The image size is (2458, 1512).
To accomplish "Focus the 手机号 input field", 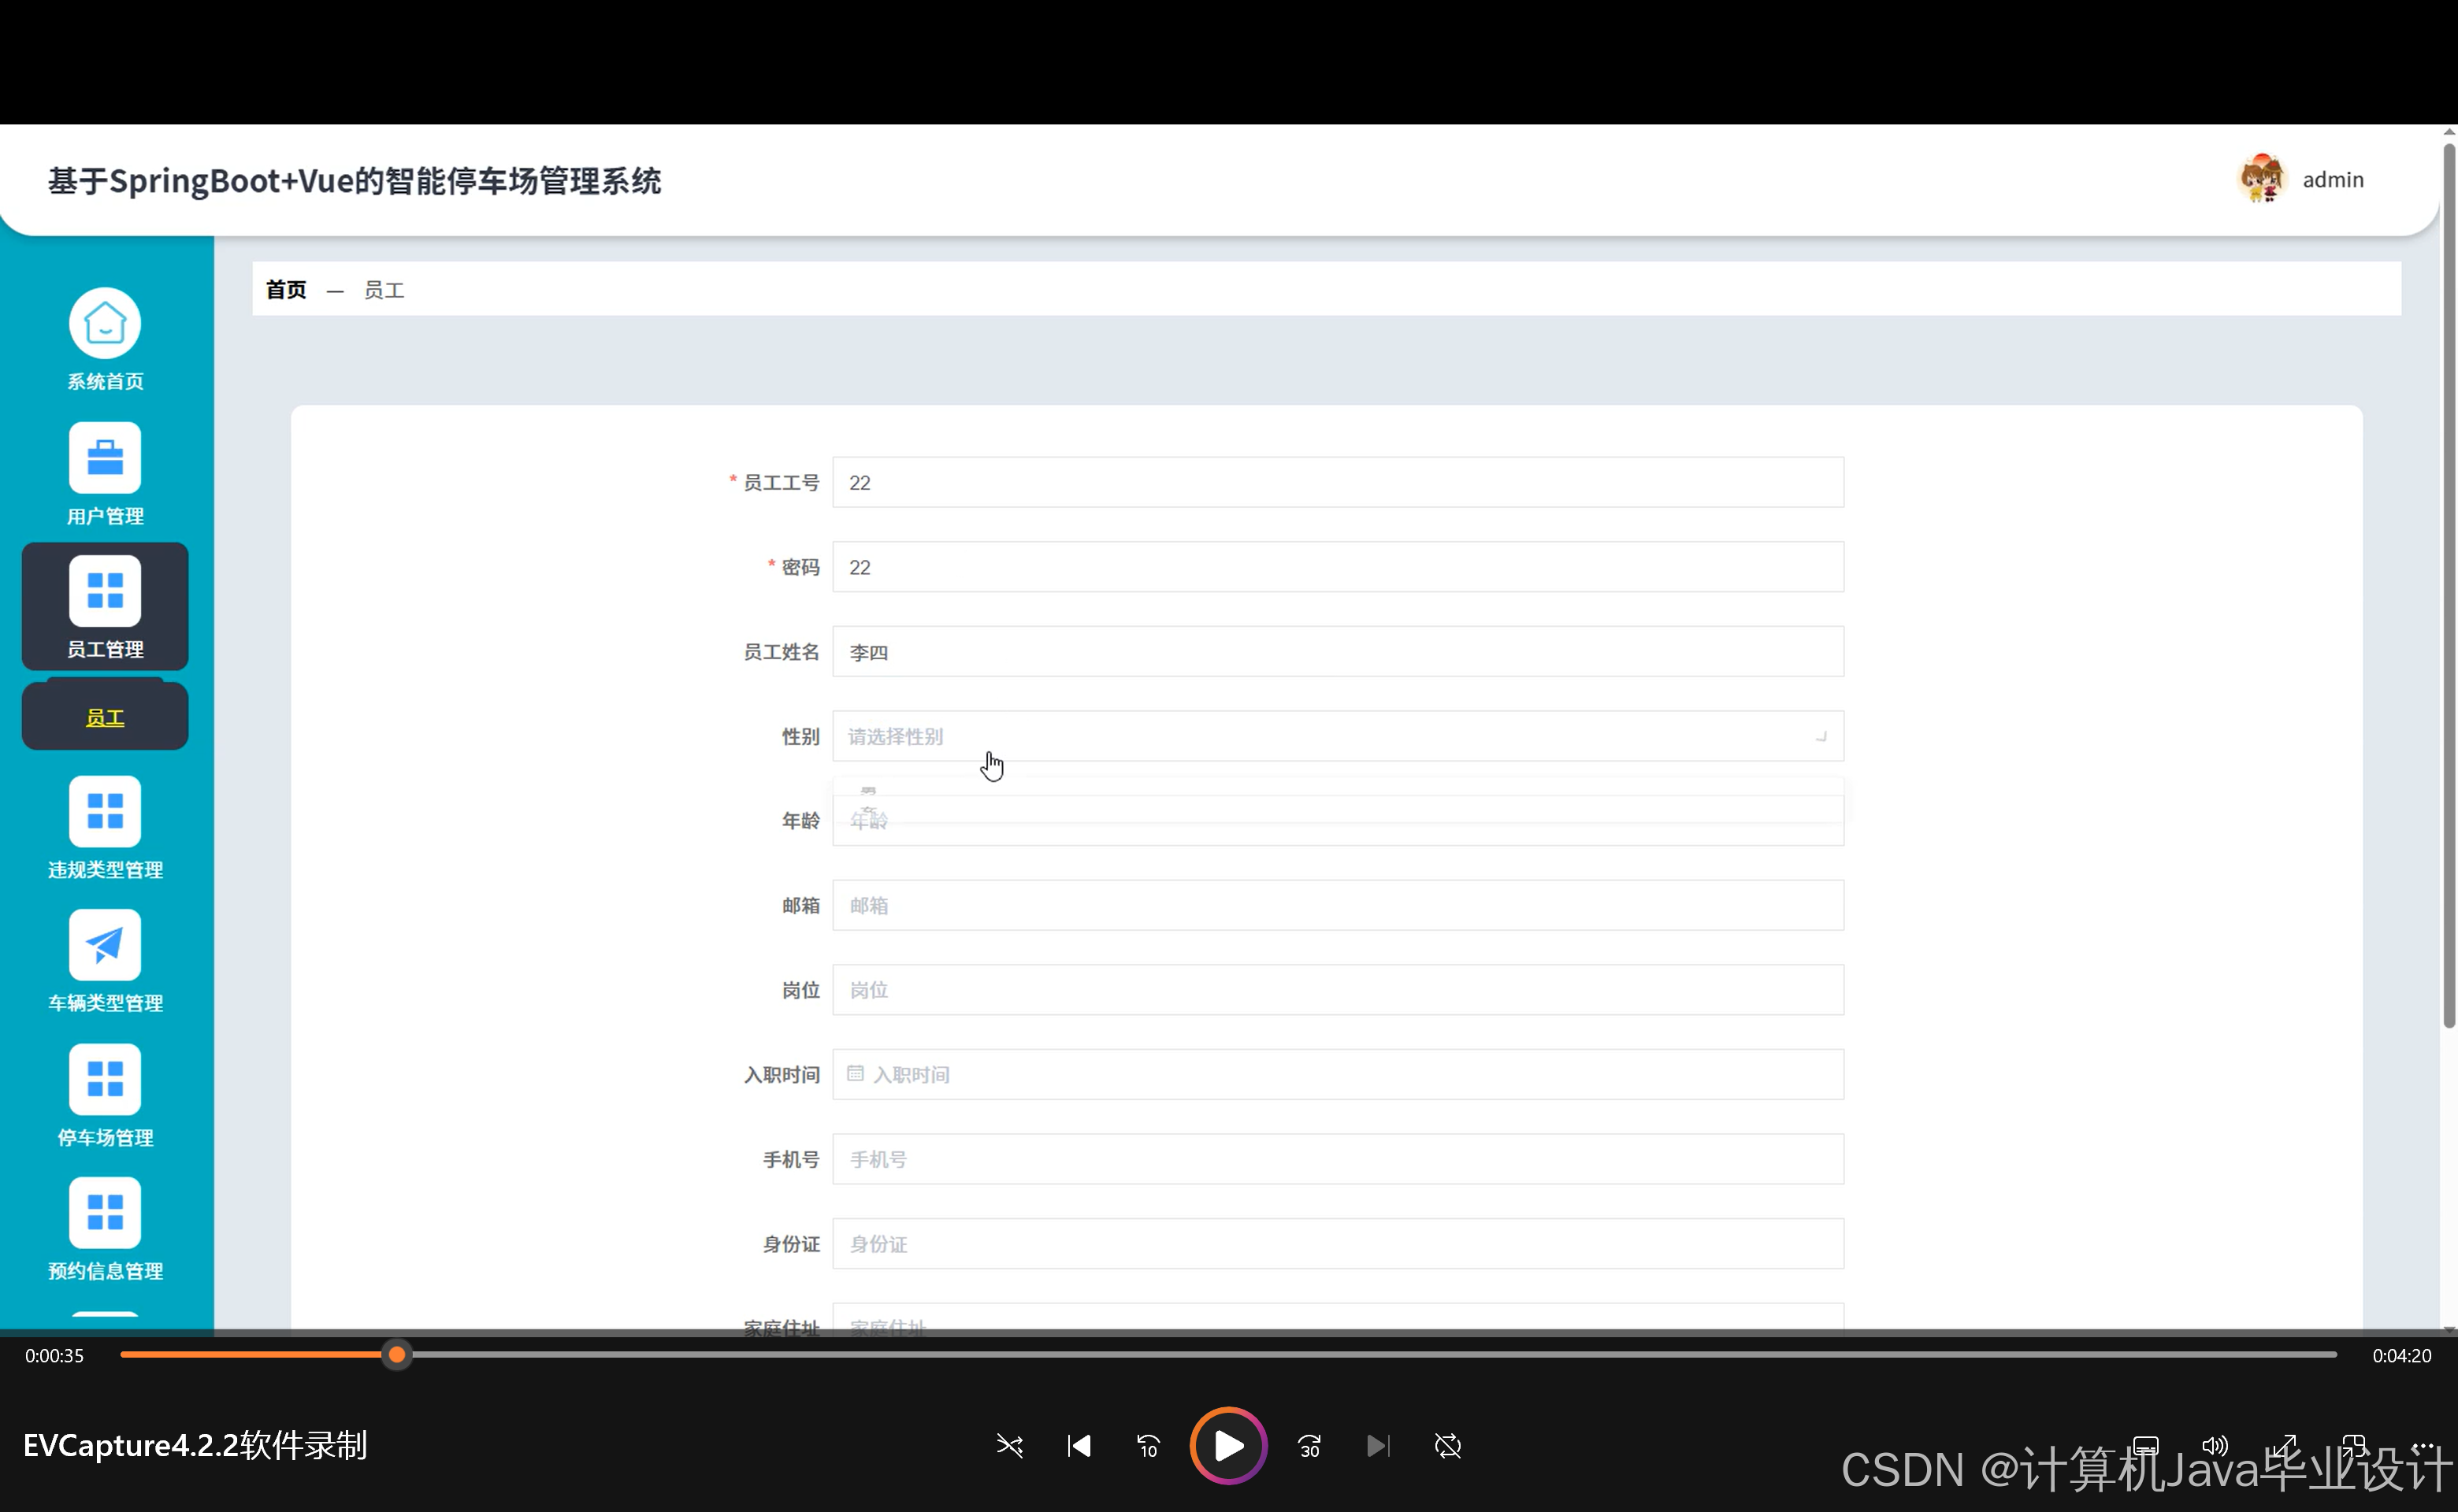I will tap(1338, 1160).
